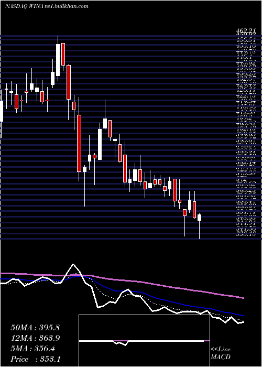The width and height of the screenshot is (262, 367).
Task: Select the '5MA : 356.4' readout
Action: tap(32, 349)
